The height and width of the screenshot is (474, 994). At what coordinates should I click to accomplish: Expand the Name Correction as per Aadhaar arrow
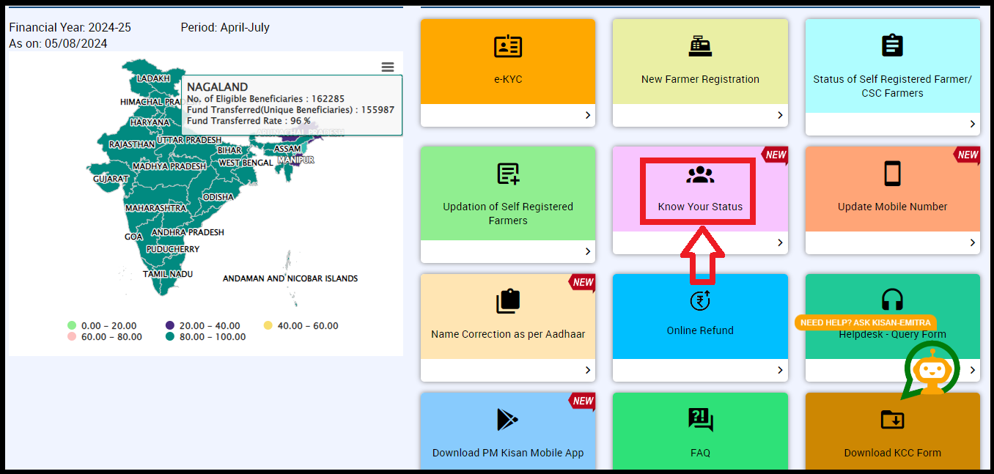point(588,370)
